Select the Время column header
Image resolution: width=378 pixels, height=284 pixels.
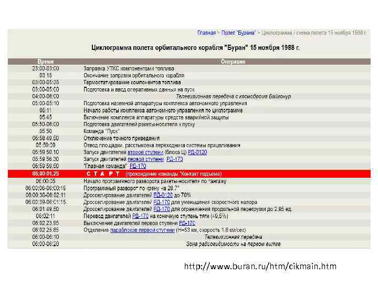46,62
